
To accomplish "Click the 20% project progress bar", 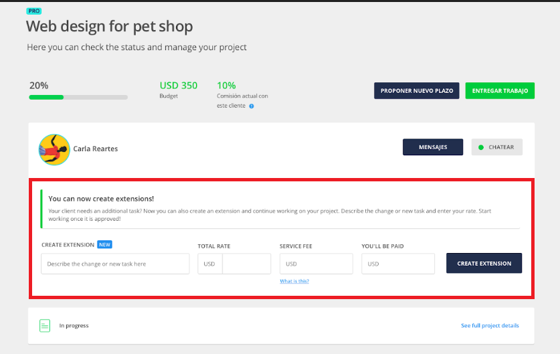I will tap(78, 97).
